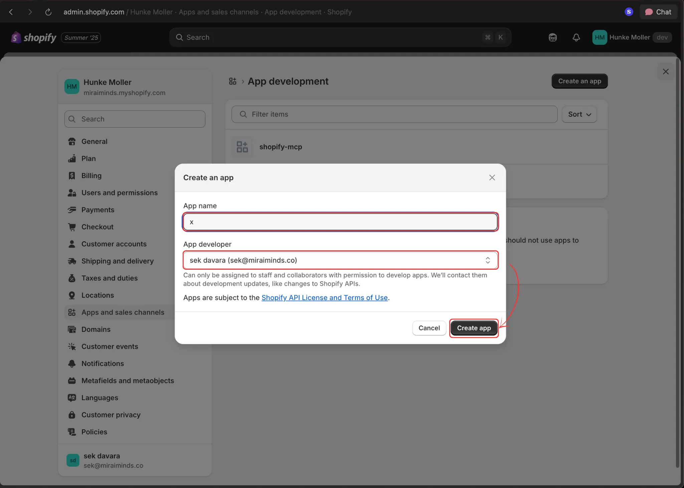Click the shopify-mcp app icon
684x488 pixels.
tap(242, 147)
